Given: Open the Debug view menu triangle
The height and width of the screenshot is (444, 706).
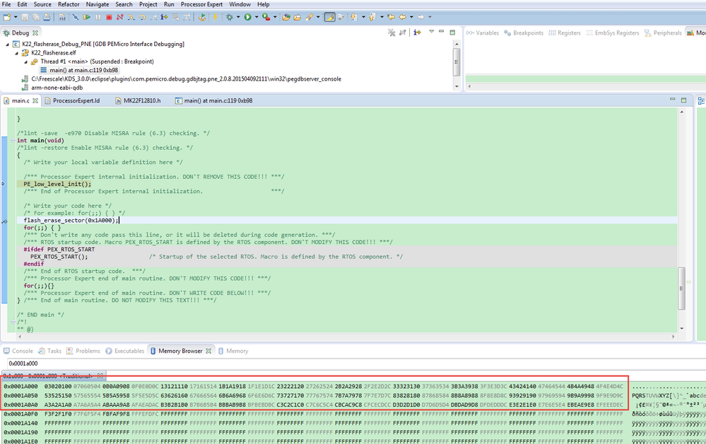Looking at the screenshot, I should tap(431, 32).
